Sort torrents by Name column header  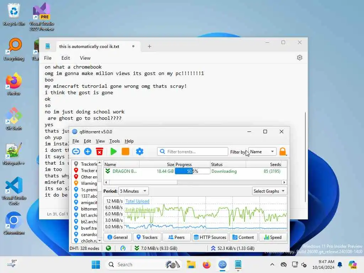[x=122, y=164]
